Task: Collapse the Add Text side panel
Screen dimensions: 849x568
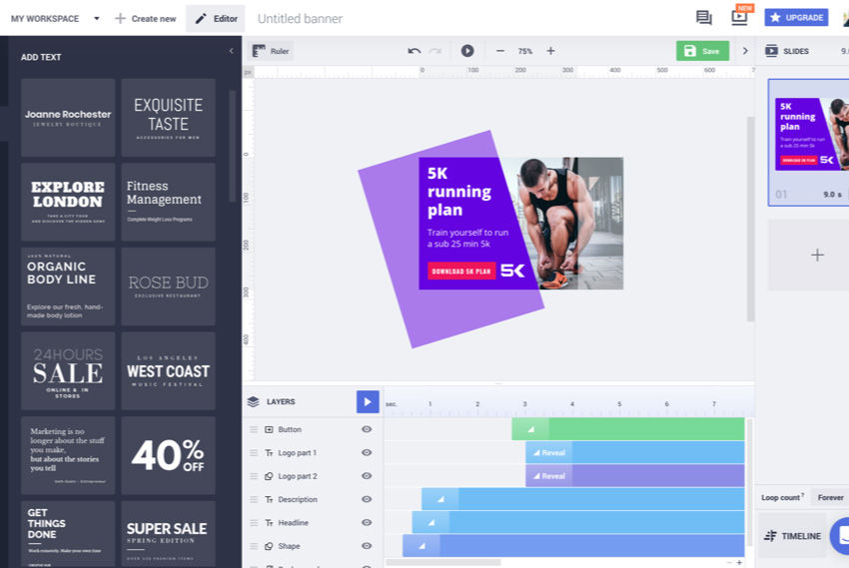Action: [x=232, y=51]
